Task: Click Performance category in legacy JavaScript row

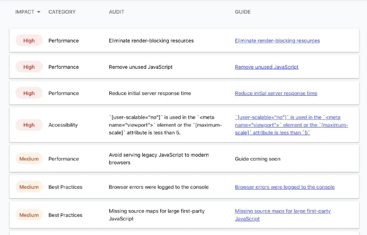Action: (x=64, y=159)
